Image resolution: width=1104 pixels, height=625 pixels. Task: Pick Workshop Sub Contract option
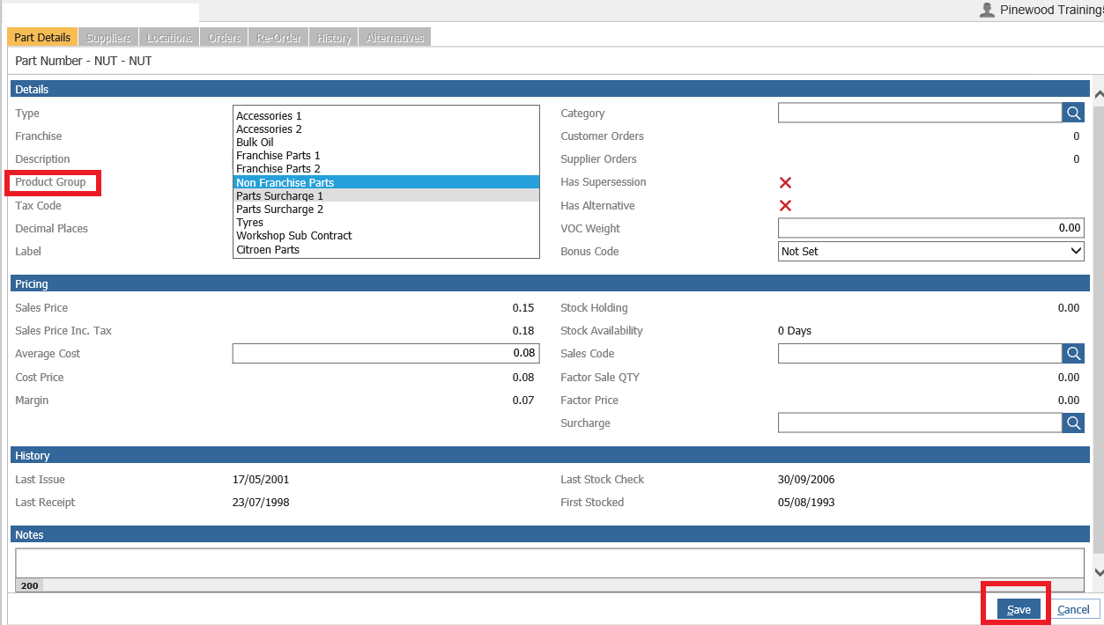click(x=386, y=236)
